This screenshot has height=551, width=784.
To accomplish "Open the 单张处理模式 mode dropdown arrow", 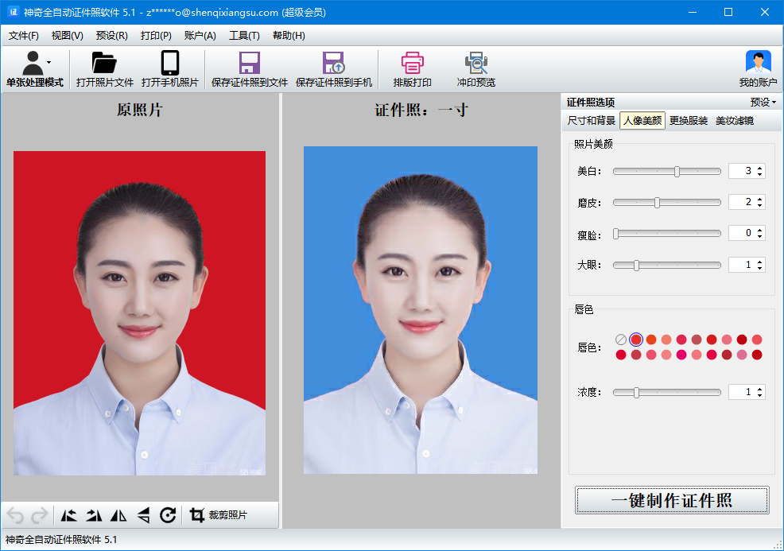I will 49,62.
